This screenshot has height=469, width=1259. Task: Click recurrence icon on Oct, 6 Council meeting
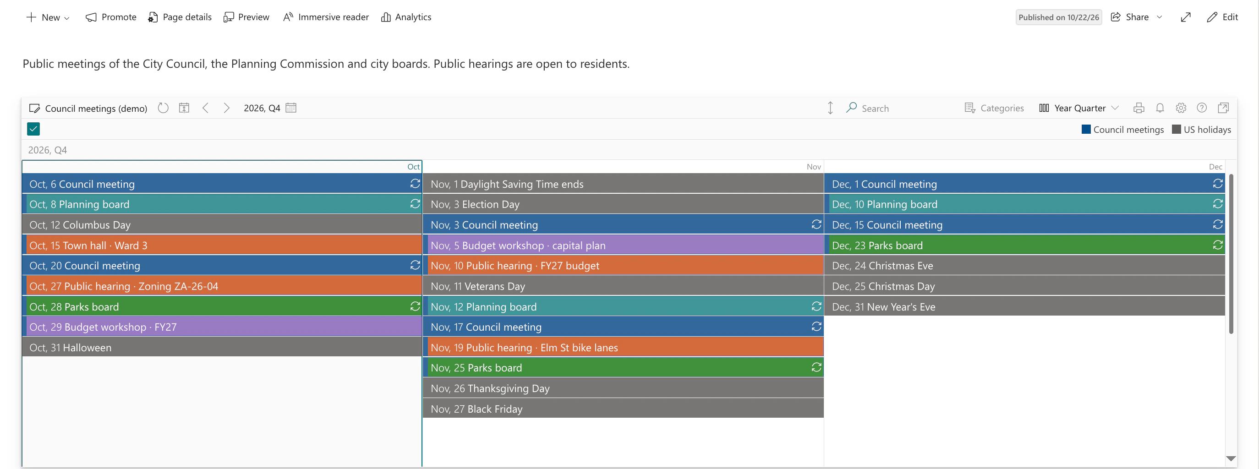click(x=415, y=184)
